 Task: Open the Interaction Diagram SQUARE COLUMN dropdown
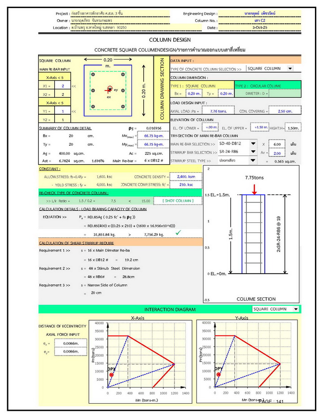(296, 309)
